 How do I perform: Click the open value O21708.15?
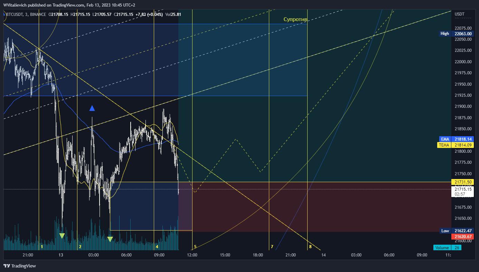pos(59,14)
